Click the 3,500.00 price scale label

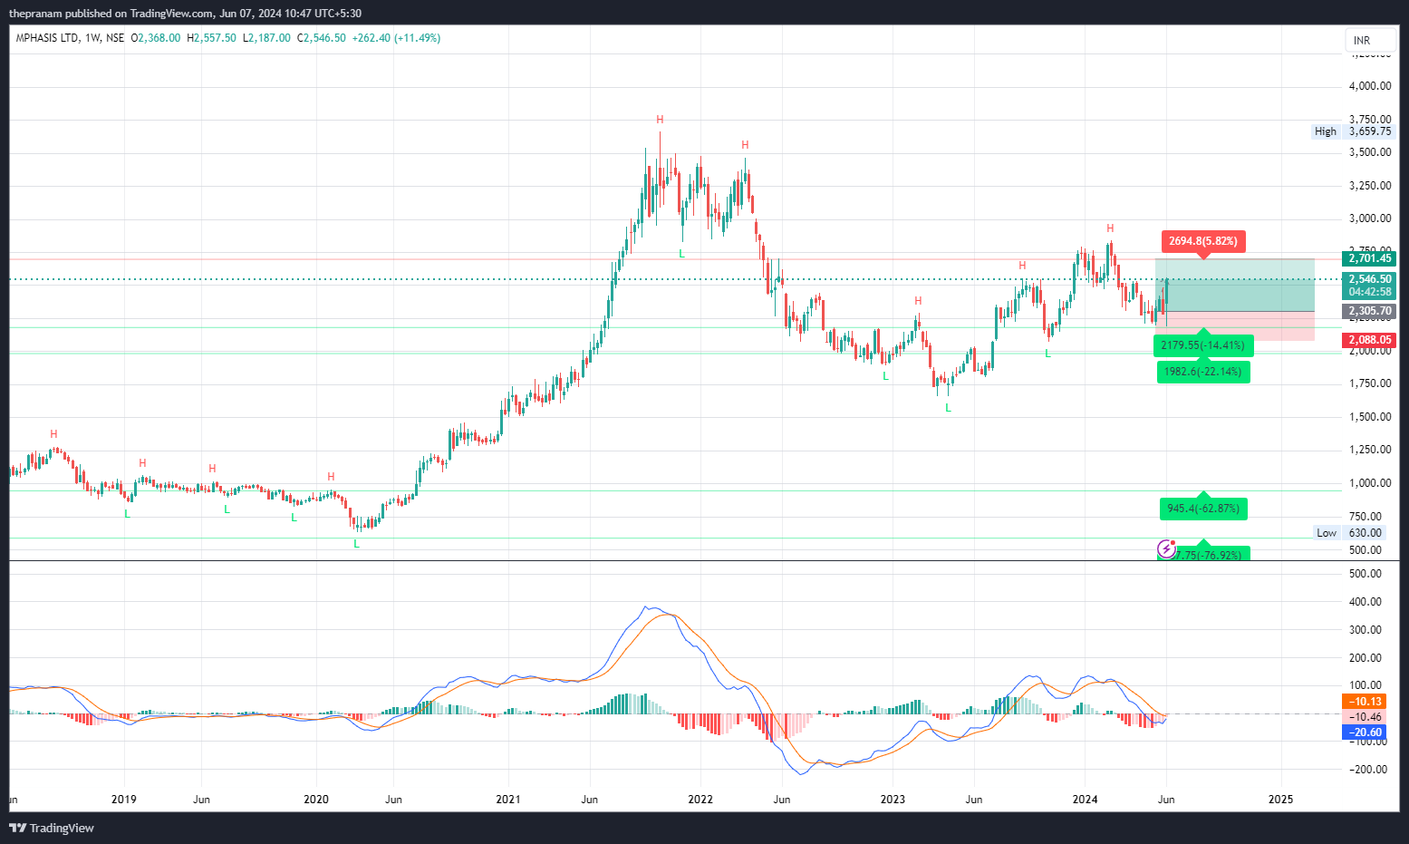[x=1370, y=152]
